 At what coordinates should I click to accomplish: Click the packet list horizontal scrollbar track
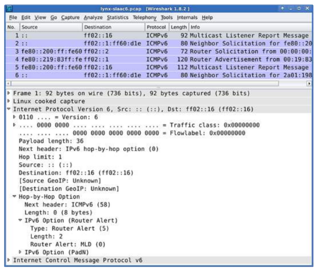(x=157, y=83)
